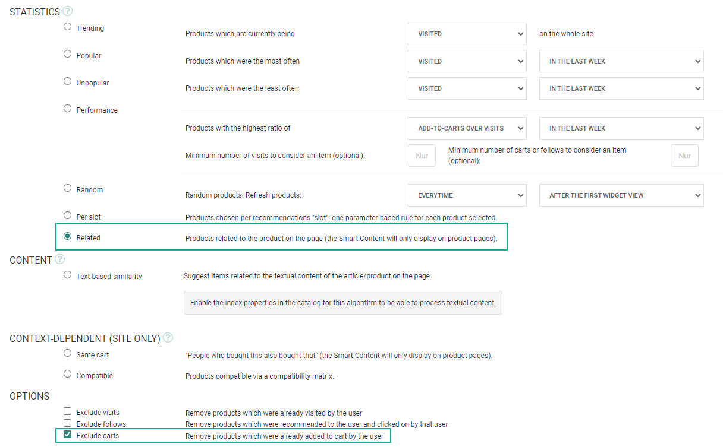Select the Random products radio button
Image resolution: width=723 pixels, height=447 pixels.
68,188
